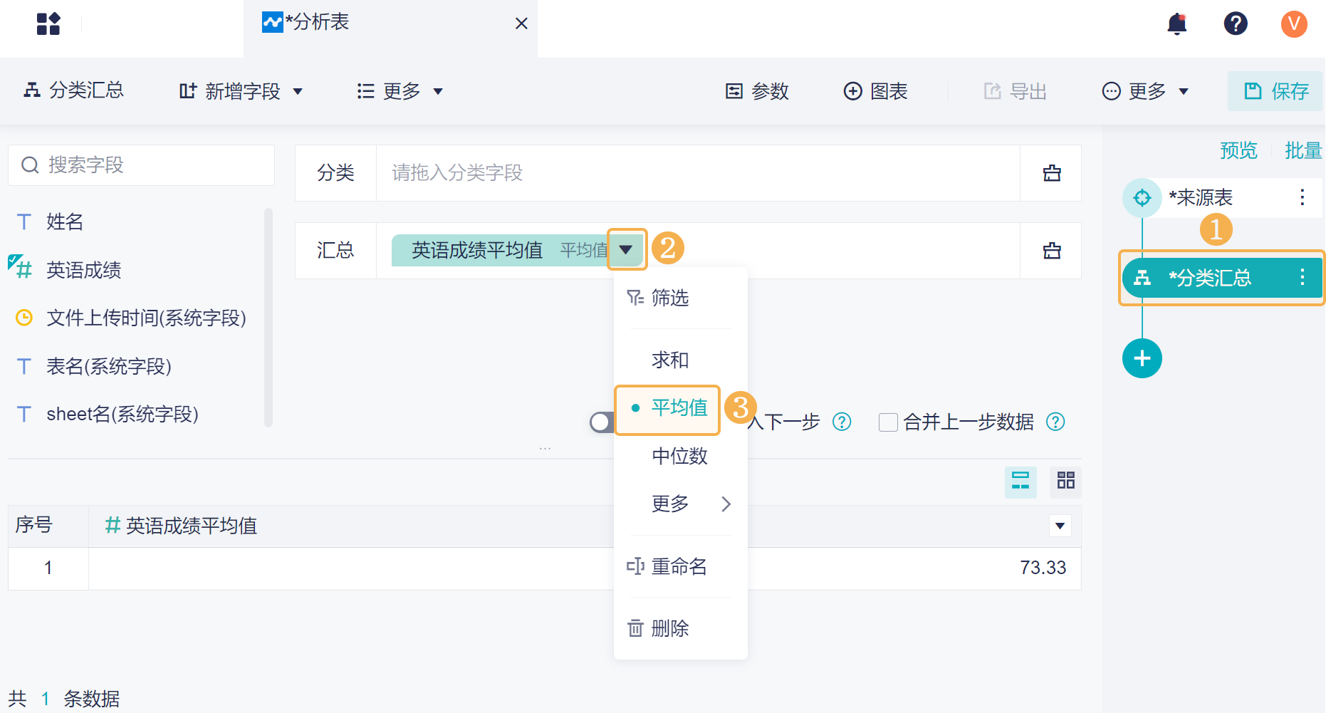Open the *来源表 three-dot menu

tap(1302, 197)
